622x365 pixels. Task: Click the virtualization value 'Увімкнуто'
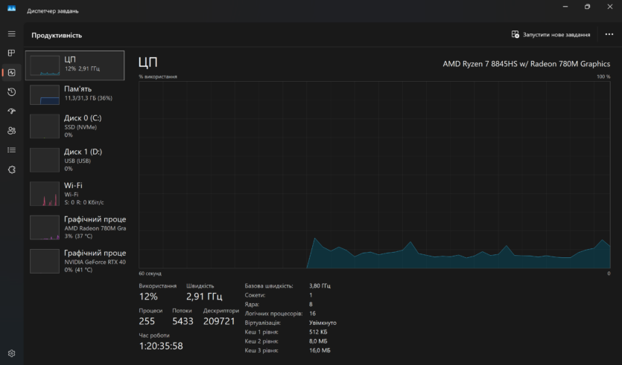click(323, 323)
